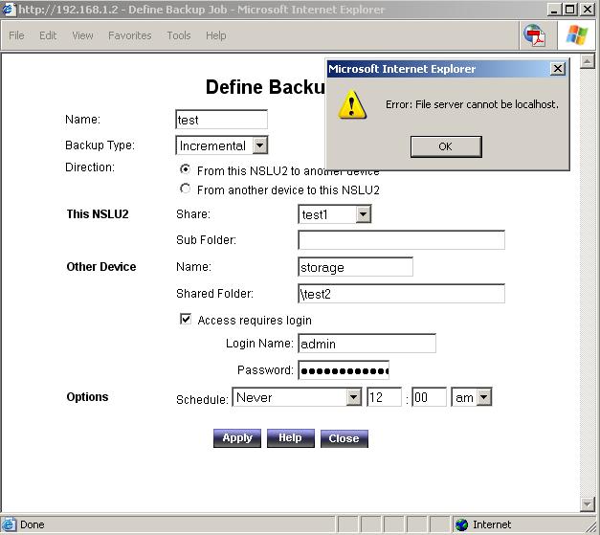Open the Backup Type Incremental dropdown

coord(260,145)
